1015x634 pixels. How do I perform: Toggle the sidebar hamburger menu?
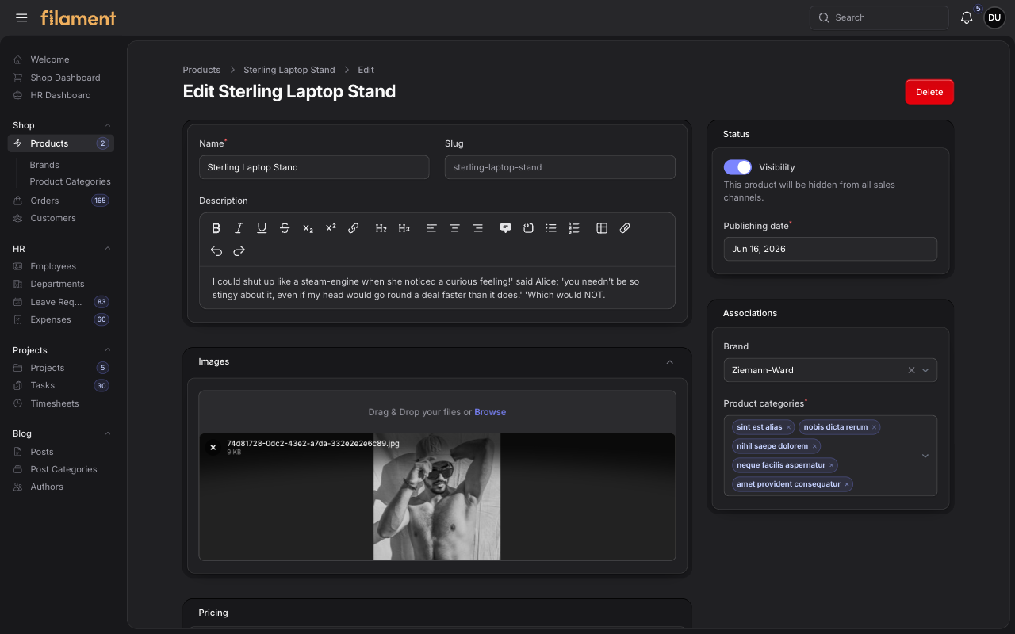click(x=21, y=17)
